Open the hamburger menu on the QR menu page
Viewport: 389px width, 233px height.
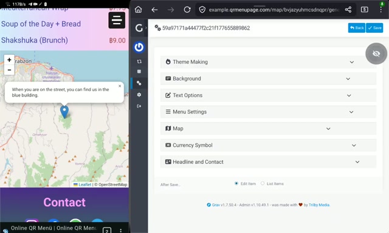point(117,20)
